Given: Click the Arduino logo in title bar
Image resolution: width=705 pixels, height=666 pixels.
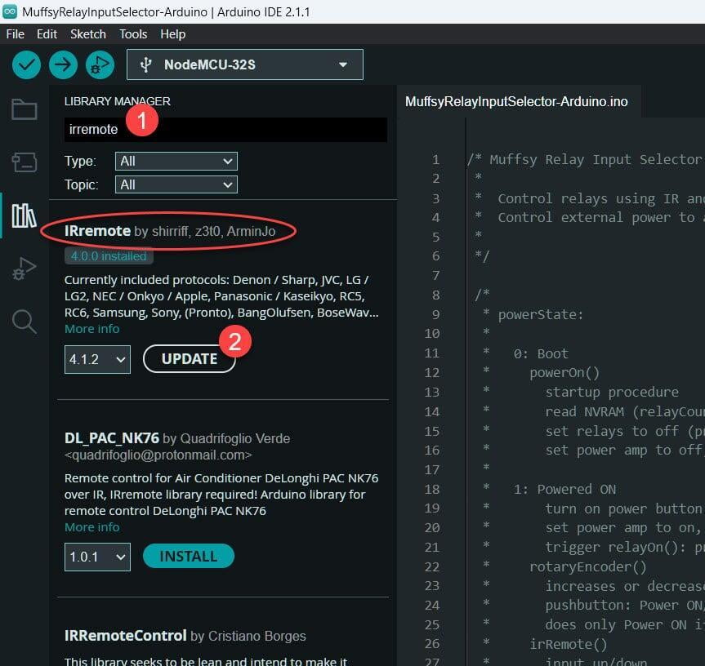Looking at the screenshot, I should (x=10, y=11).
